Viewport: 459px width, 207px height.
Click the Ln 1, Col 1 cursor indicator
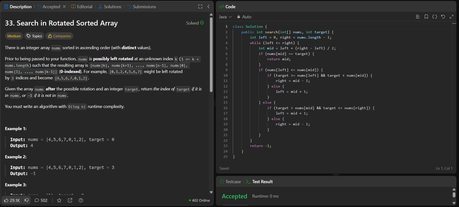coord(444,168)
